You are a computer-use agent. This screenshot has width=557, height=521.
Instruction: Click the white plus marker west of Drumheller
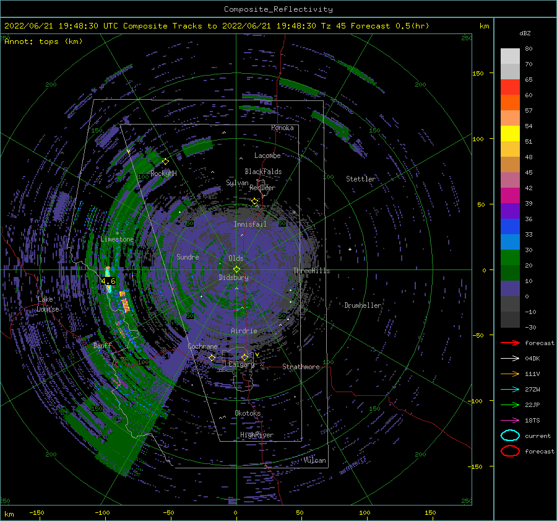tap(350, 249)
